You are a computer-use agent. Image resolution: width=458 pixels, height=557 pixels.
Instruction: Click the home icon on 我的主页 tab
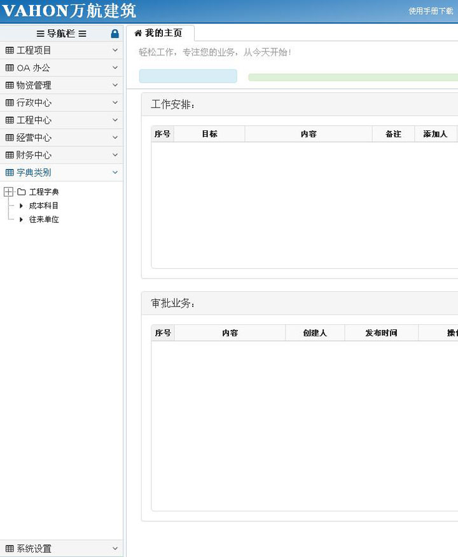tap(138, 33)
